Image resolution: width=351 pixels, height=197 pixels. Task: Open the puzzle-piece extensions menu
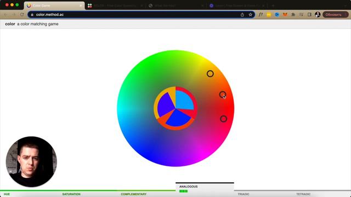click(x=293, y=15)
